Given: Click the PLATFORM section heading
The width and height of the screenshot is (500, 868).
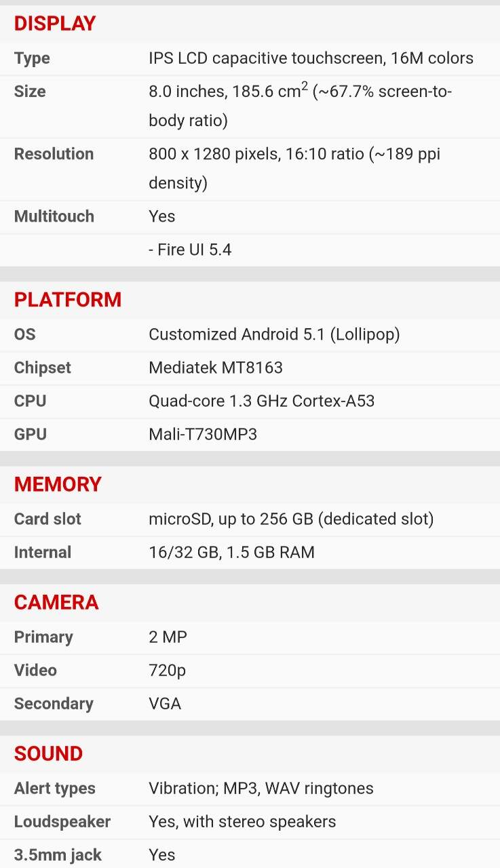Looking at the screenshot, I should pos(68,300).
